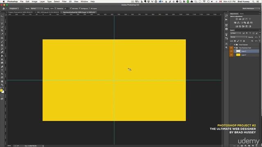Select the Clone Stamp tool
Image resolution: width=262 pixels, height=147 pixels.
tap(2, 45)
